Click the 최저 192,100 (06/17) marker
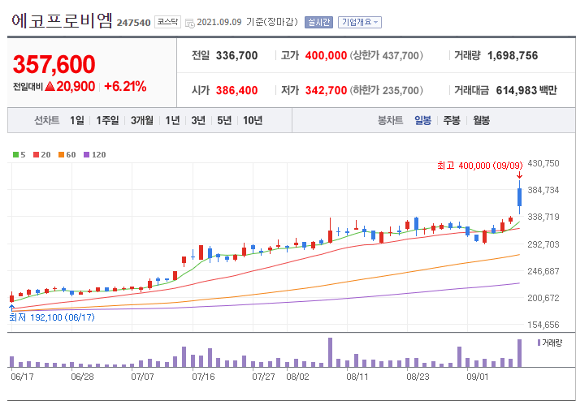 52,317
